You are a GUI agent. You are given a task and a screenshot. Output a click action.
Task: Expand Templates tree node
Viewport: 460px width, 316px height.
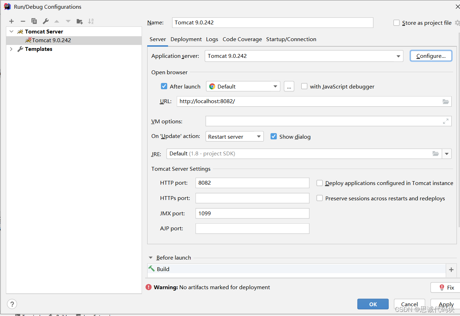11,49
